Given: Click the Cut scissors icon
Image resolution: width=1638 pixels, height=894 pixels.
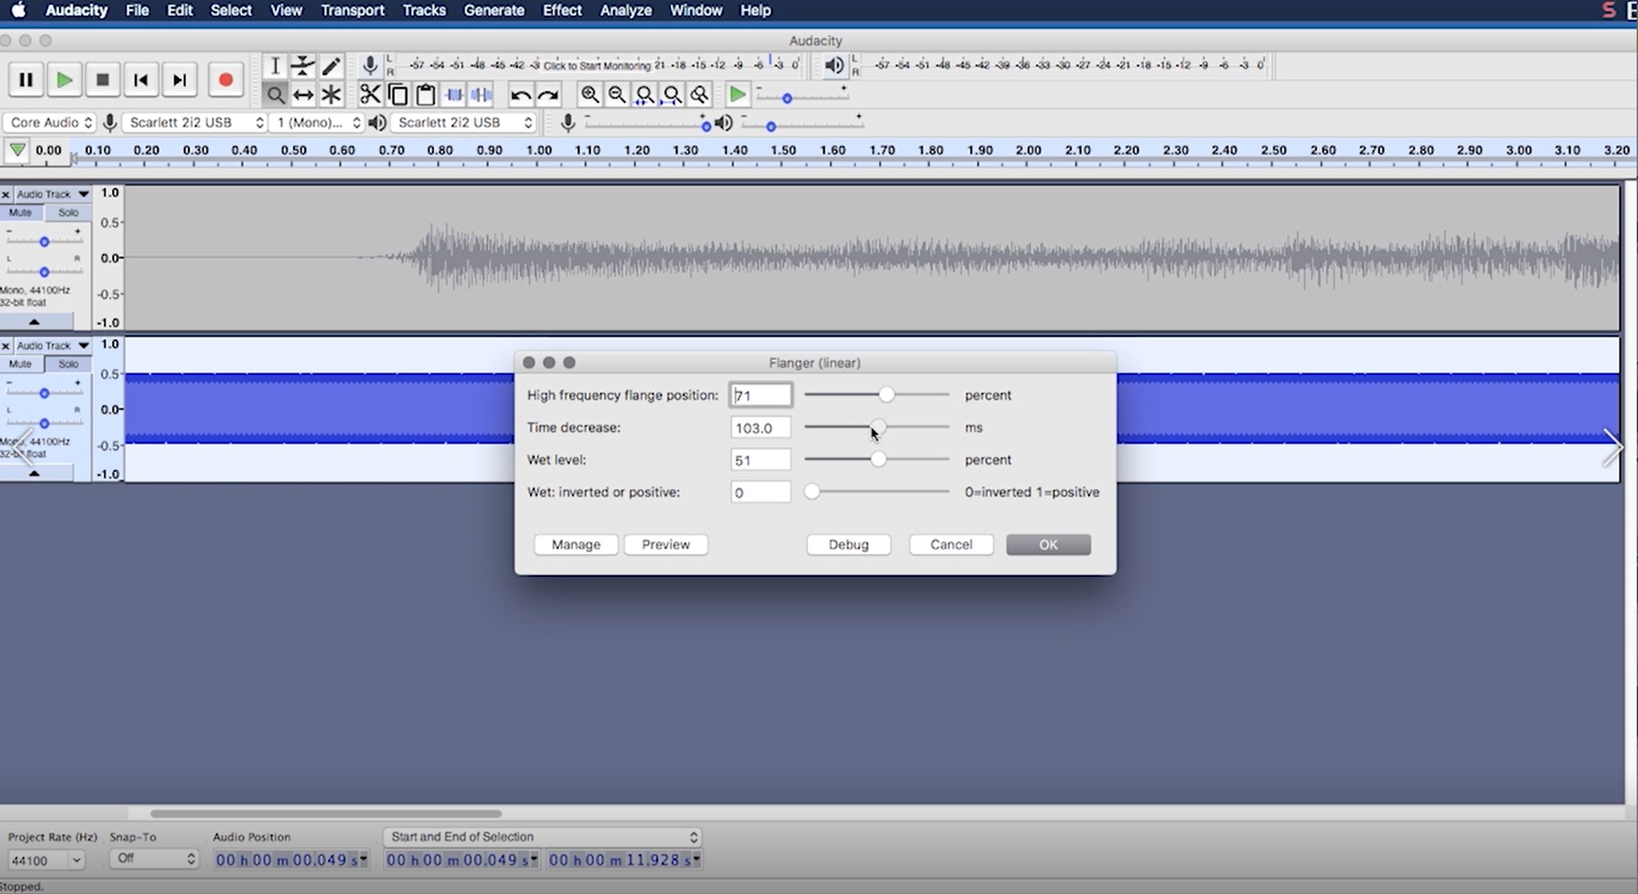Looking at the screenshot, I should (370, 95).
